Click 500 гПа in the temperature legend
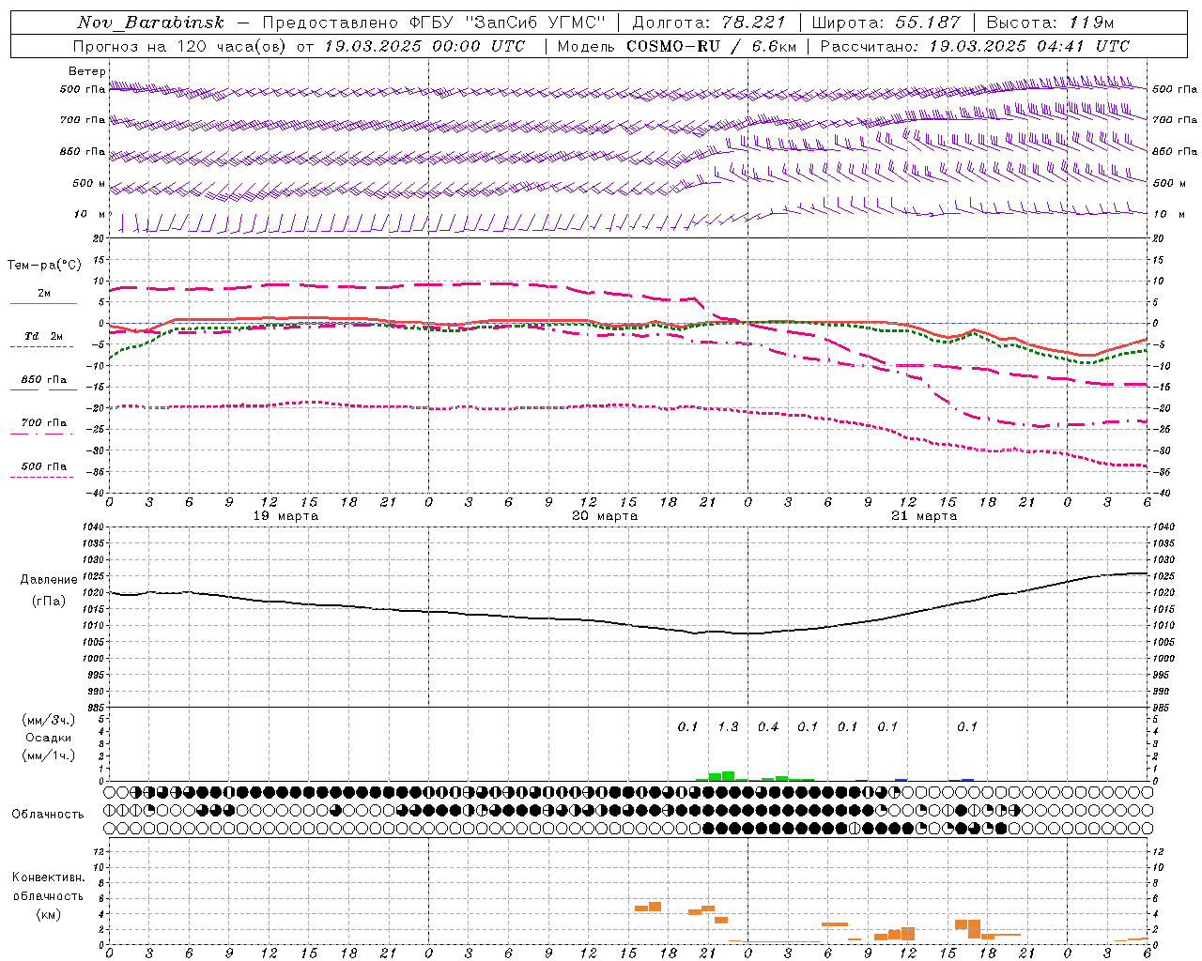The image size is (1202, 961). [x=44, y=466]
